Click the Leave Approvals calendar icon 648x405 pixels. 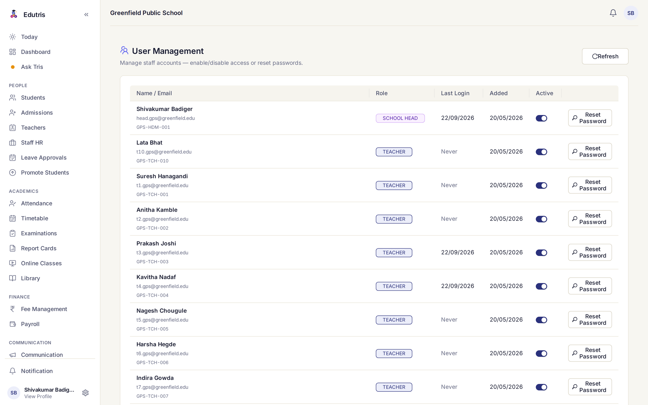(x=13, y=157)
